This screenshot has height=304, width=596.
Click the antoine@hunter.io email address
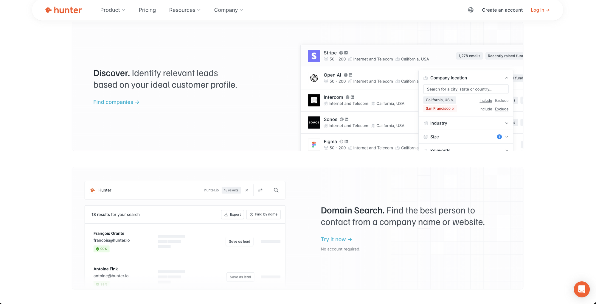pyautogui.click(x=111, y=276)
